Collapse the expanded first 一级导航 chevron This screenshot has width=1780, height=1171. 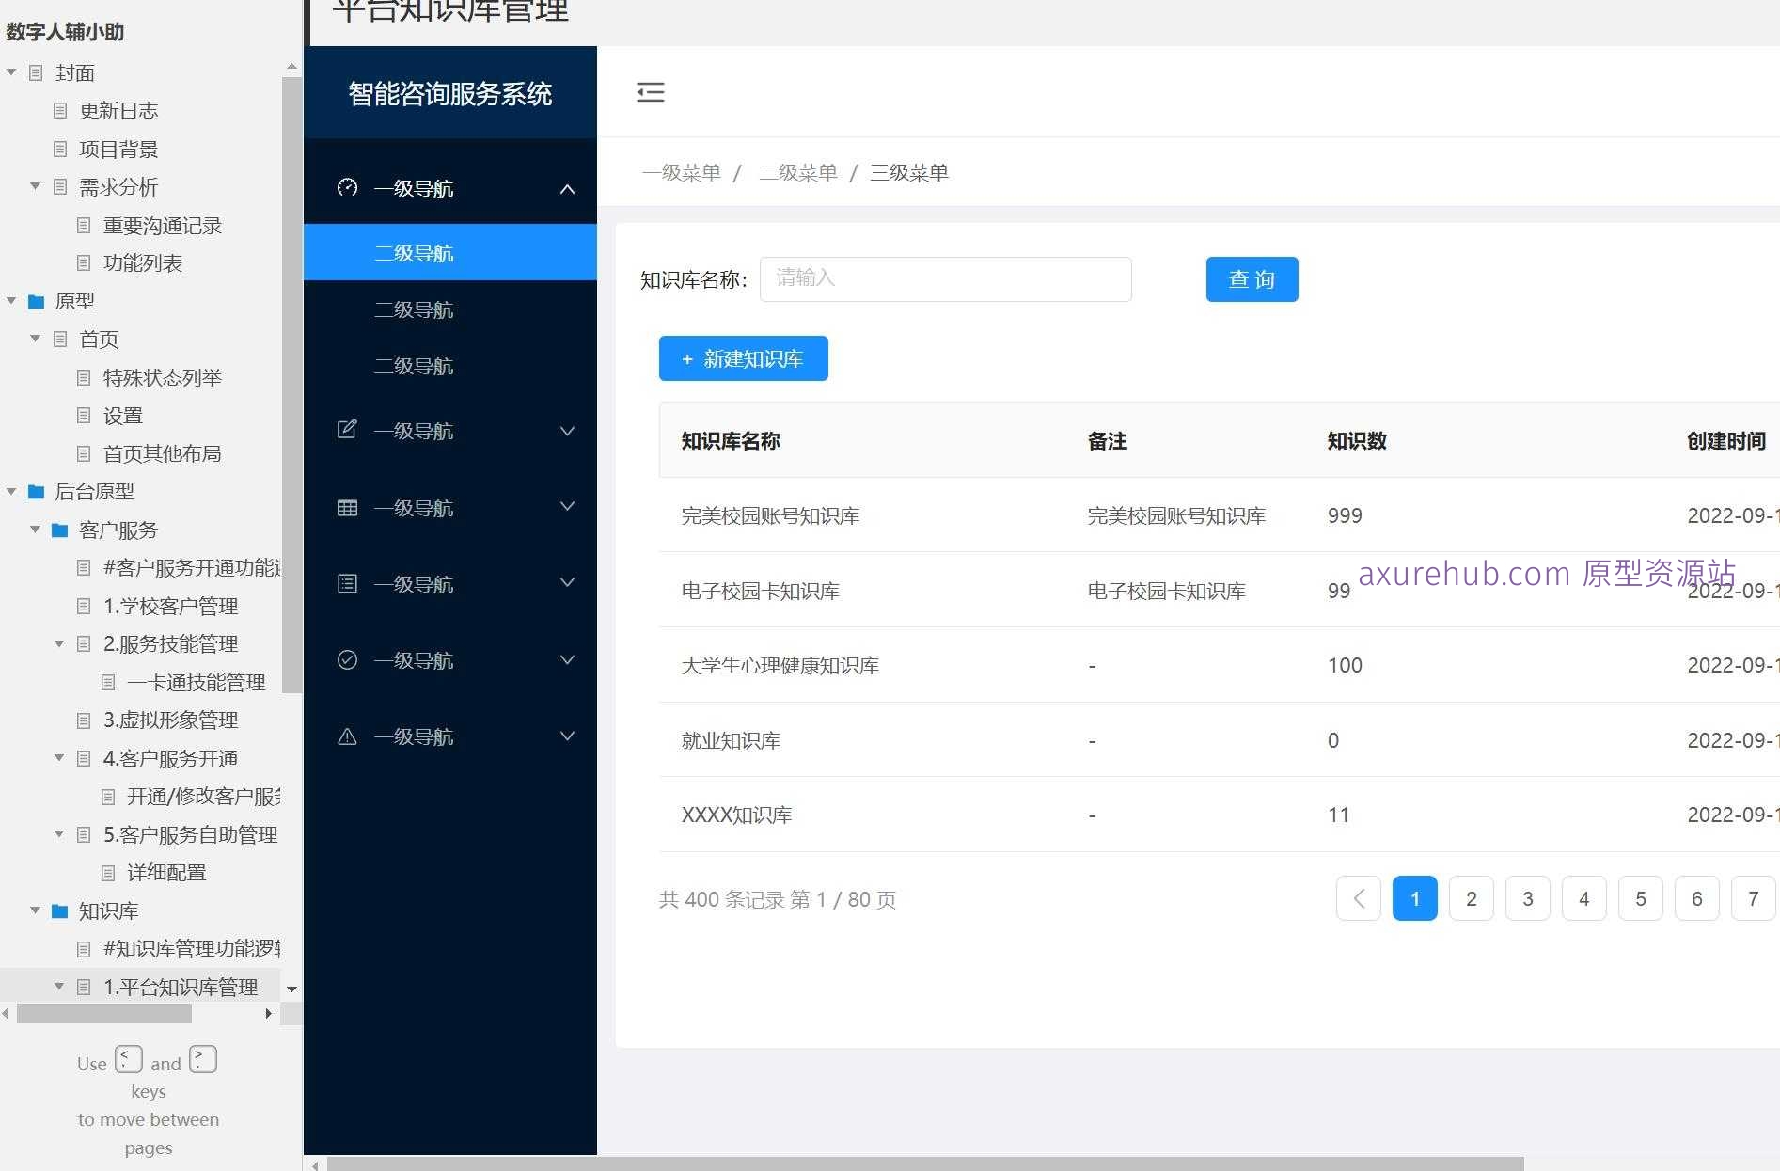[x=567, y=188]
